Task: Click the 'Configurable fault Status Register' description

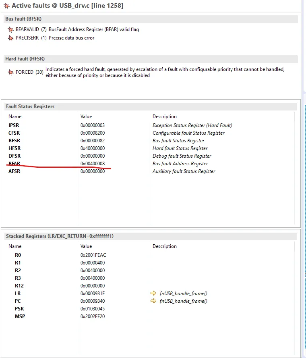Action: pos(188,133)
